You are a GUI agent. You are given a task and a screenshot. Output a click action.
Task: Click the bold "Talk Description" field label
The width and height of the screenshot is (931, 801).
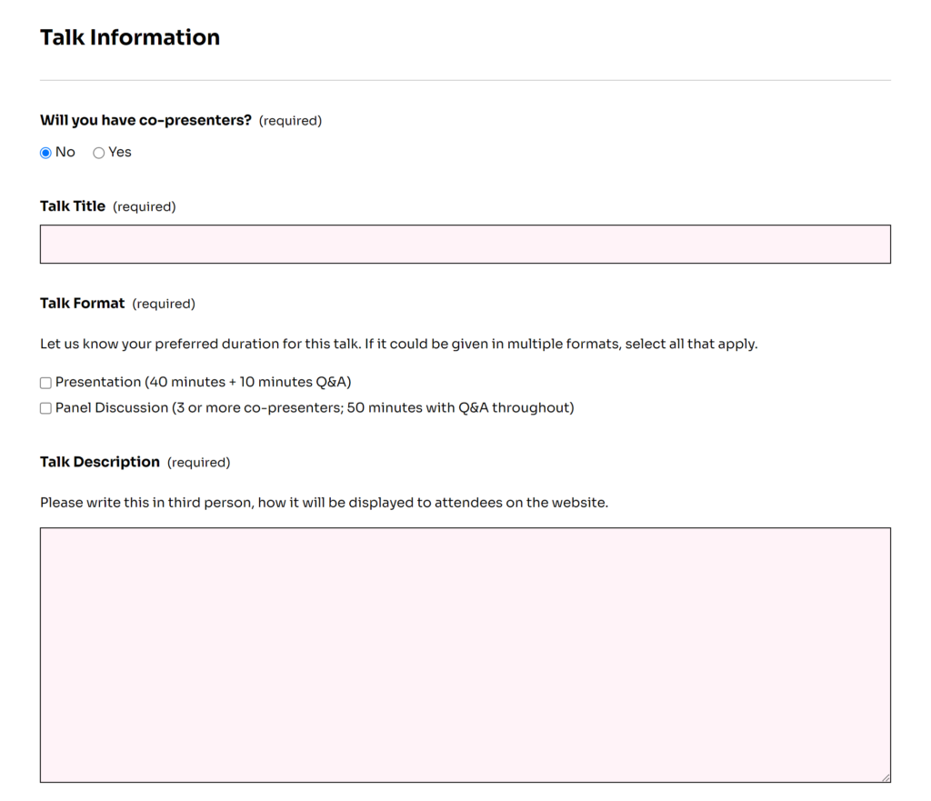tap(100, 462)
